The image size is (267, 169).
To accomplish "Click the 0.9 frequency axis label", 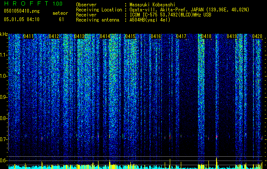I will 3,97.
